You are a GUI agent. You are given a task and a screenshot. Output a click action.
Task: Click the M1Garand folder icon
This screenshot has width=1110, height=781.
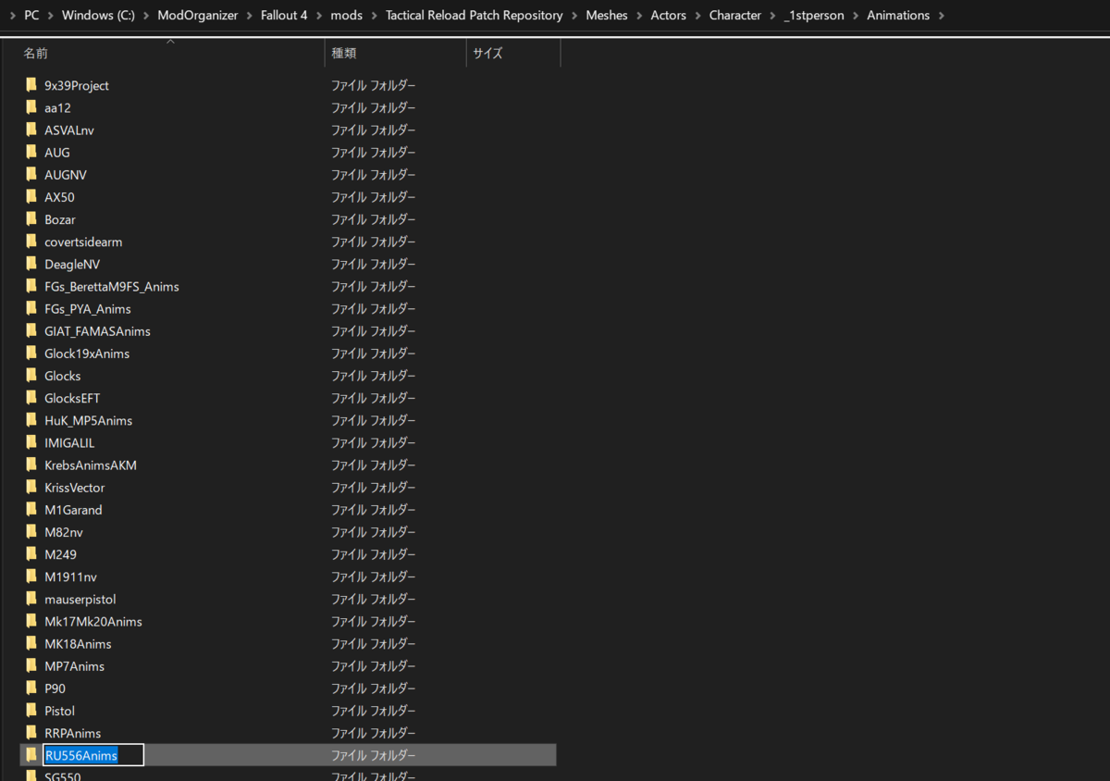coord(31,510)
